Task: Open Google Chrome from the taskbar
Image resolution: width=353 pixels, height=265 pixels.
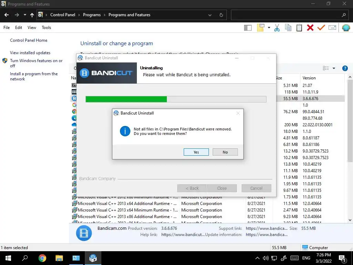Action: [42, 258]
